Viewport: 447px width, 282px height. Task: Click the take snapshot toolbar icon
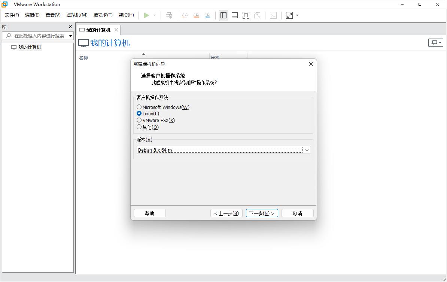185,15
